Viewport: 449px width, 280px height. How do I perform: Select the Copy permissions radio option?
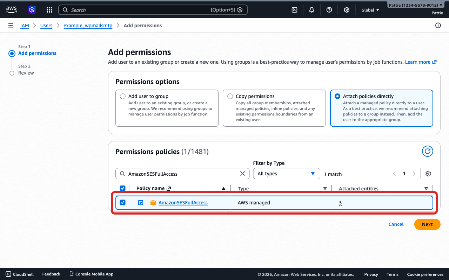coord(230,96)
